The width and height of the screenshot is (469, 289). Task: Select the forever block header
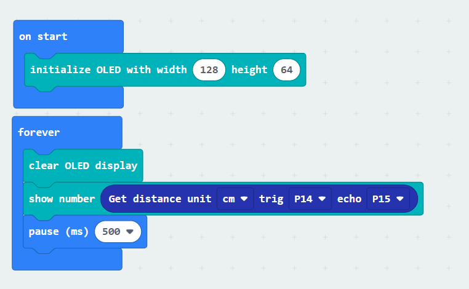click(x=39, y=132)
